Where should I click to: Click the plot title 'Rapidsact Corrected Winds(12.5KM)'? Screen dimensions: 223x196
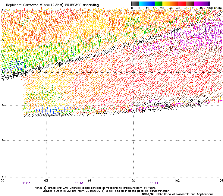pyautogui.click(x=35, y=5)
